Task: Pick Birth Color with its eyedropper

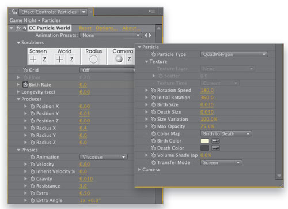Action: tap(215, 141)
